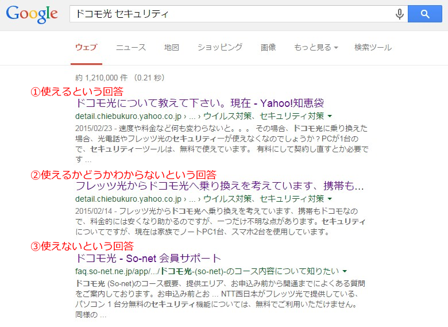The image size is (448, 327).
Task: Click the faq.so-net.ne.jp green URL text
Action: tap(207, 271)
